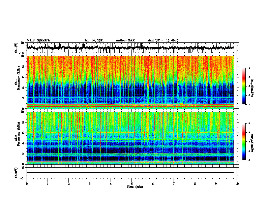Click the 'ch.1(V)' waveform axis label
This screenshot has height=206, width=267.
pyautogui.click(x=16, y=48)
